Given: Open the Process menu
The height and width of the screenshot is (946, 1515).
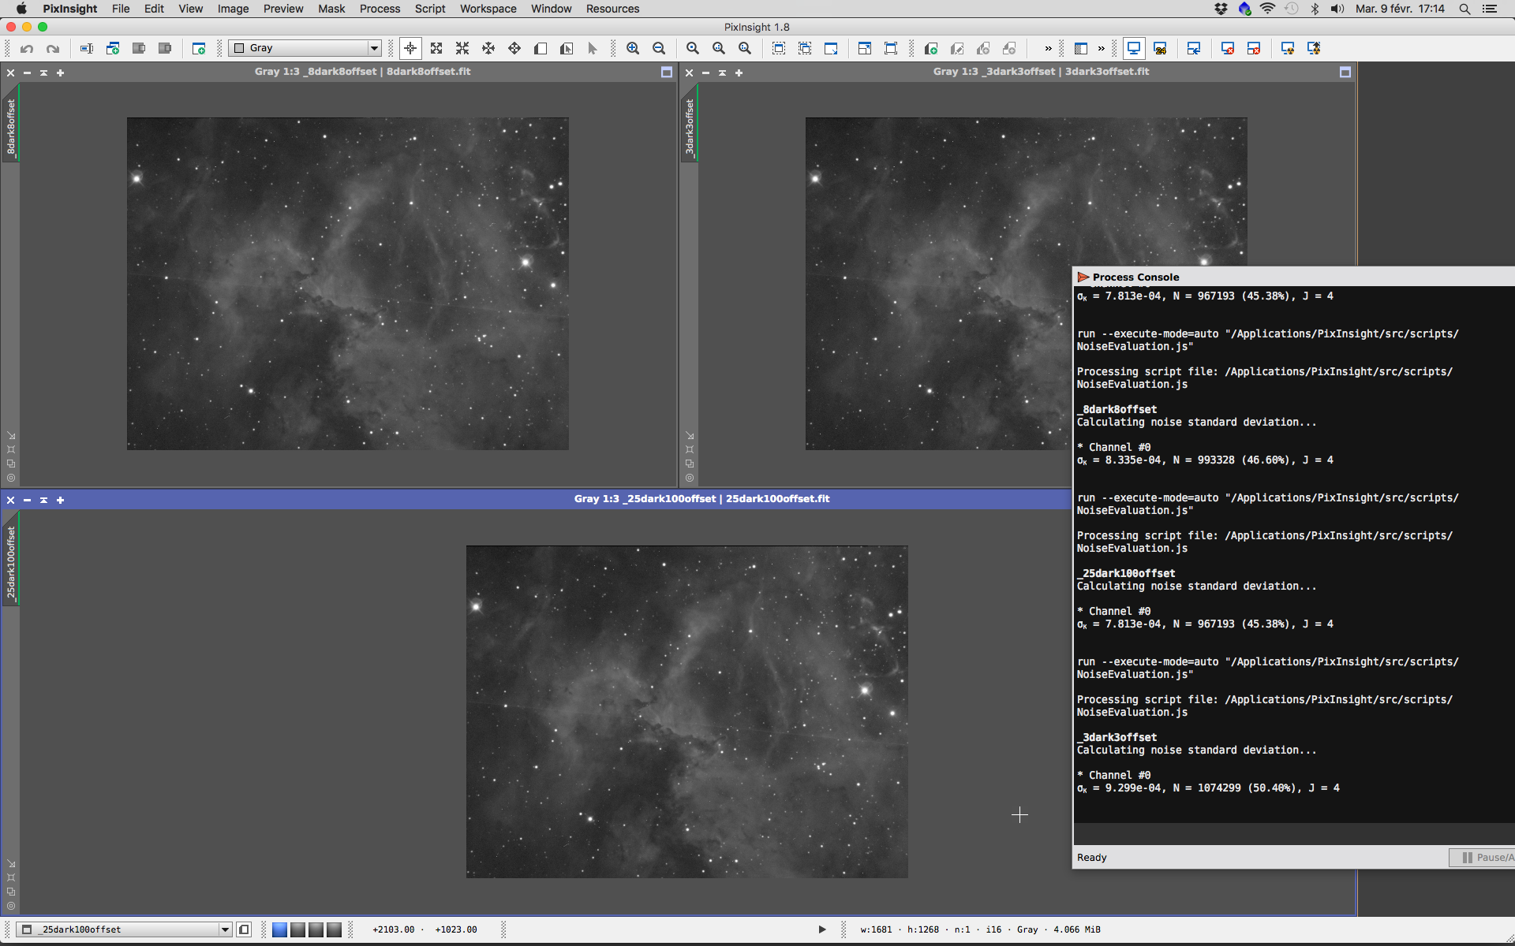Looking at the screenshot, I should 380,9.
